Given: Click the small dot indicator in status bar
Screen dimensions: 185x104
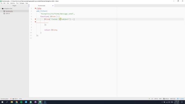Looking at the screenshot, I should tap(149, 99).
